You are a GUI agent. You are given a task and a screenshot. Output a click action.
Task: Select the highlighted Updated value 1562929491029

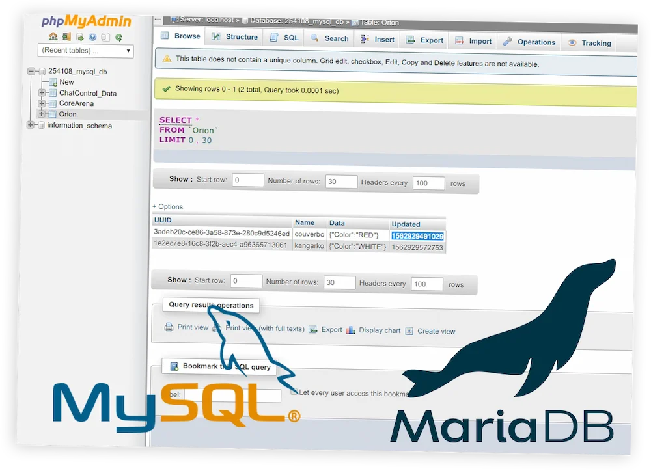tap(417, 236)
